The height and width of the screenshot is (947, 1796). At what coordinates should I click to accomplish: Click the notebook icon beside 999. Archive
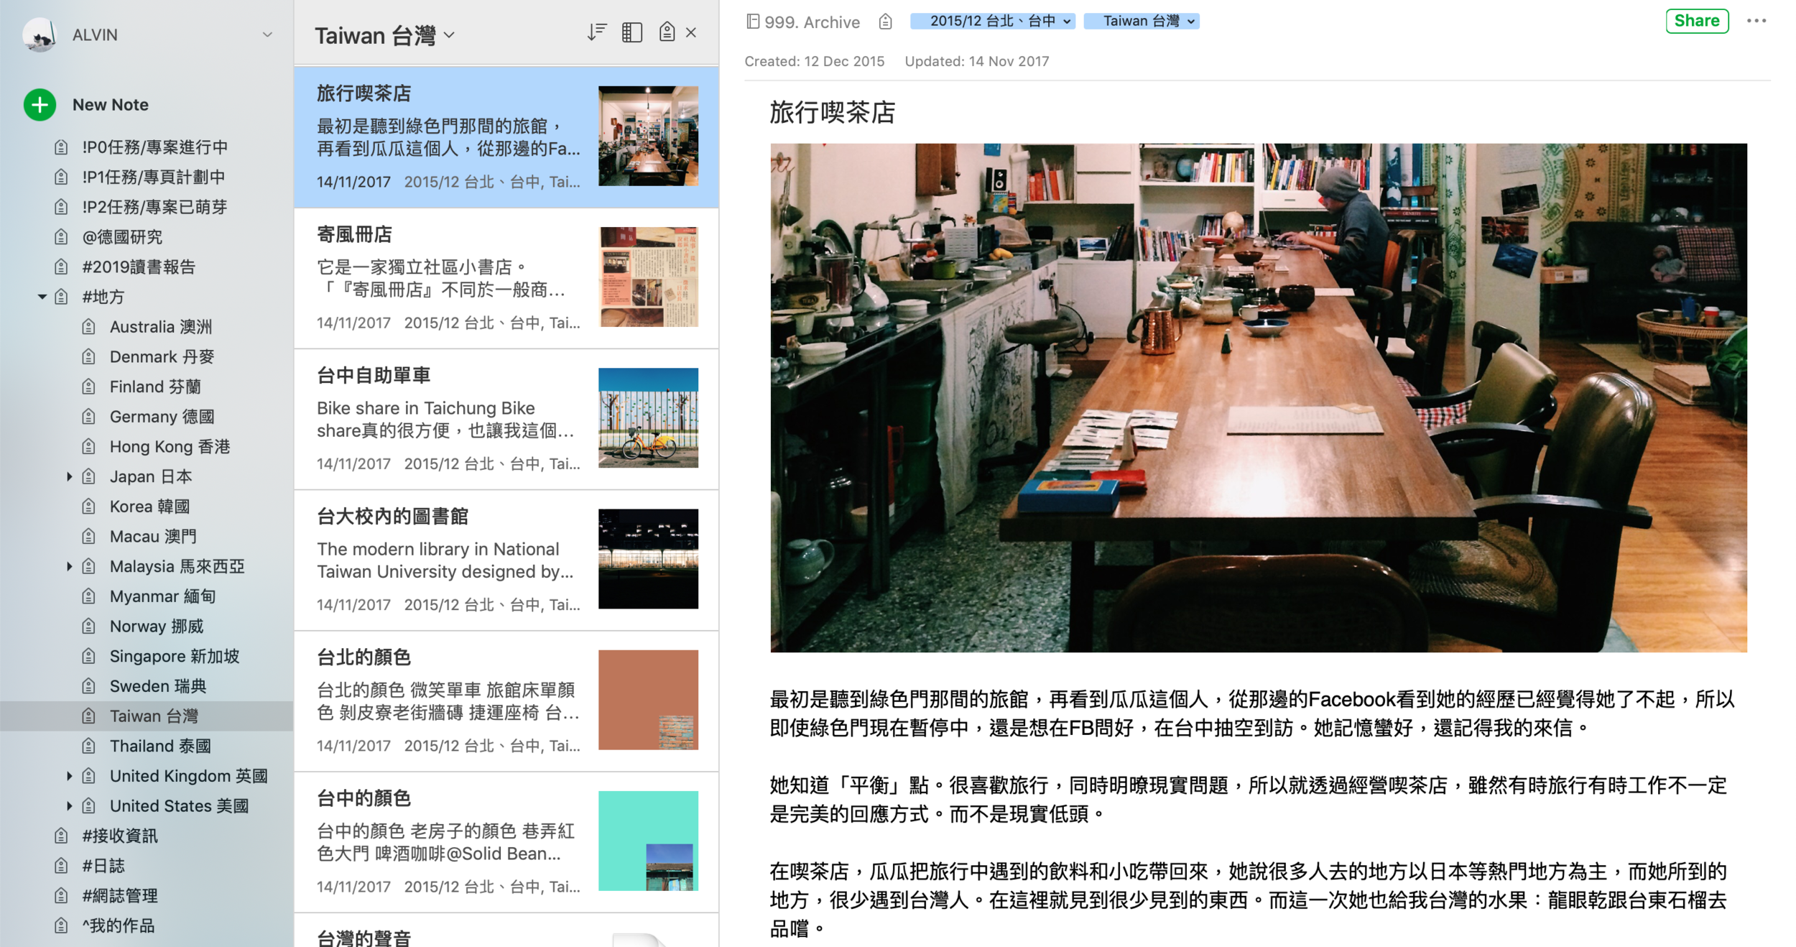(752, 22)
